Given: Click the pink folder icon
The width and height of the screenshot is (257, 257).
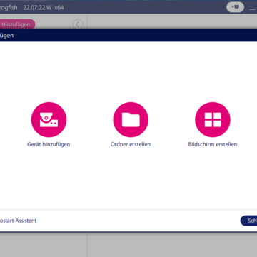Looking at the screenshot, I should click(x=131, y=120).
